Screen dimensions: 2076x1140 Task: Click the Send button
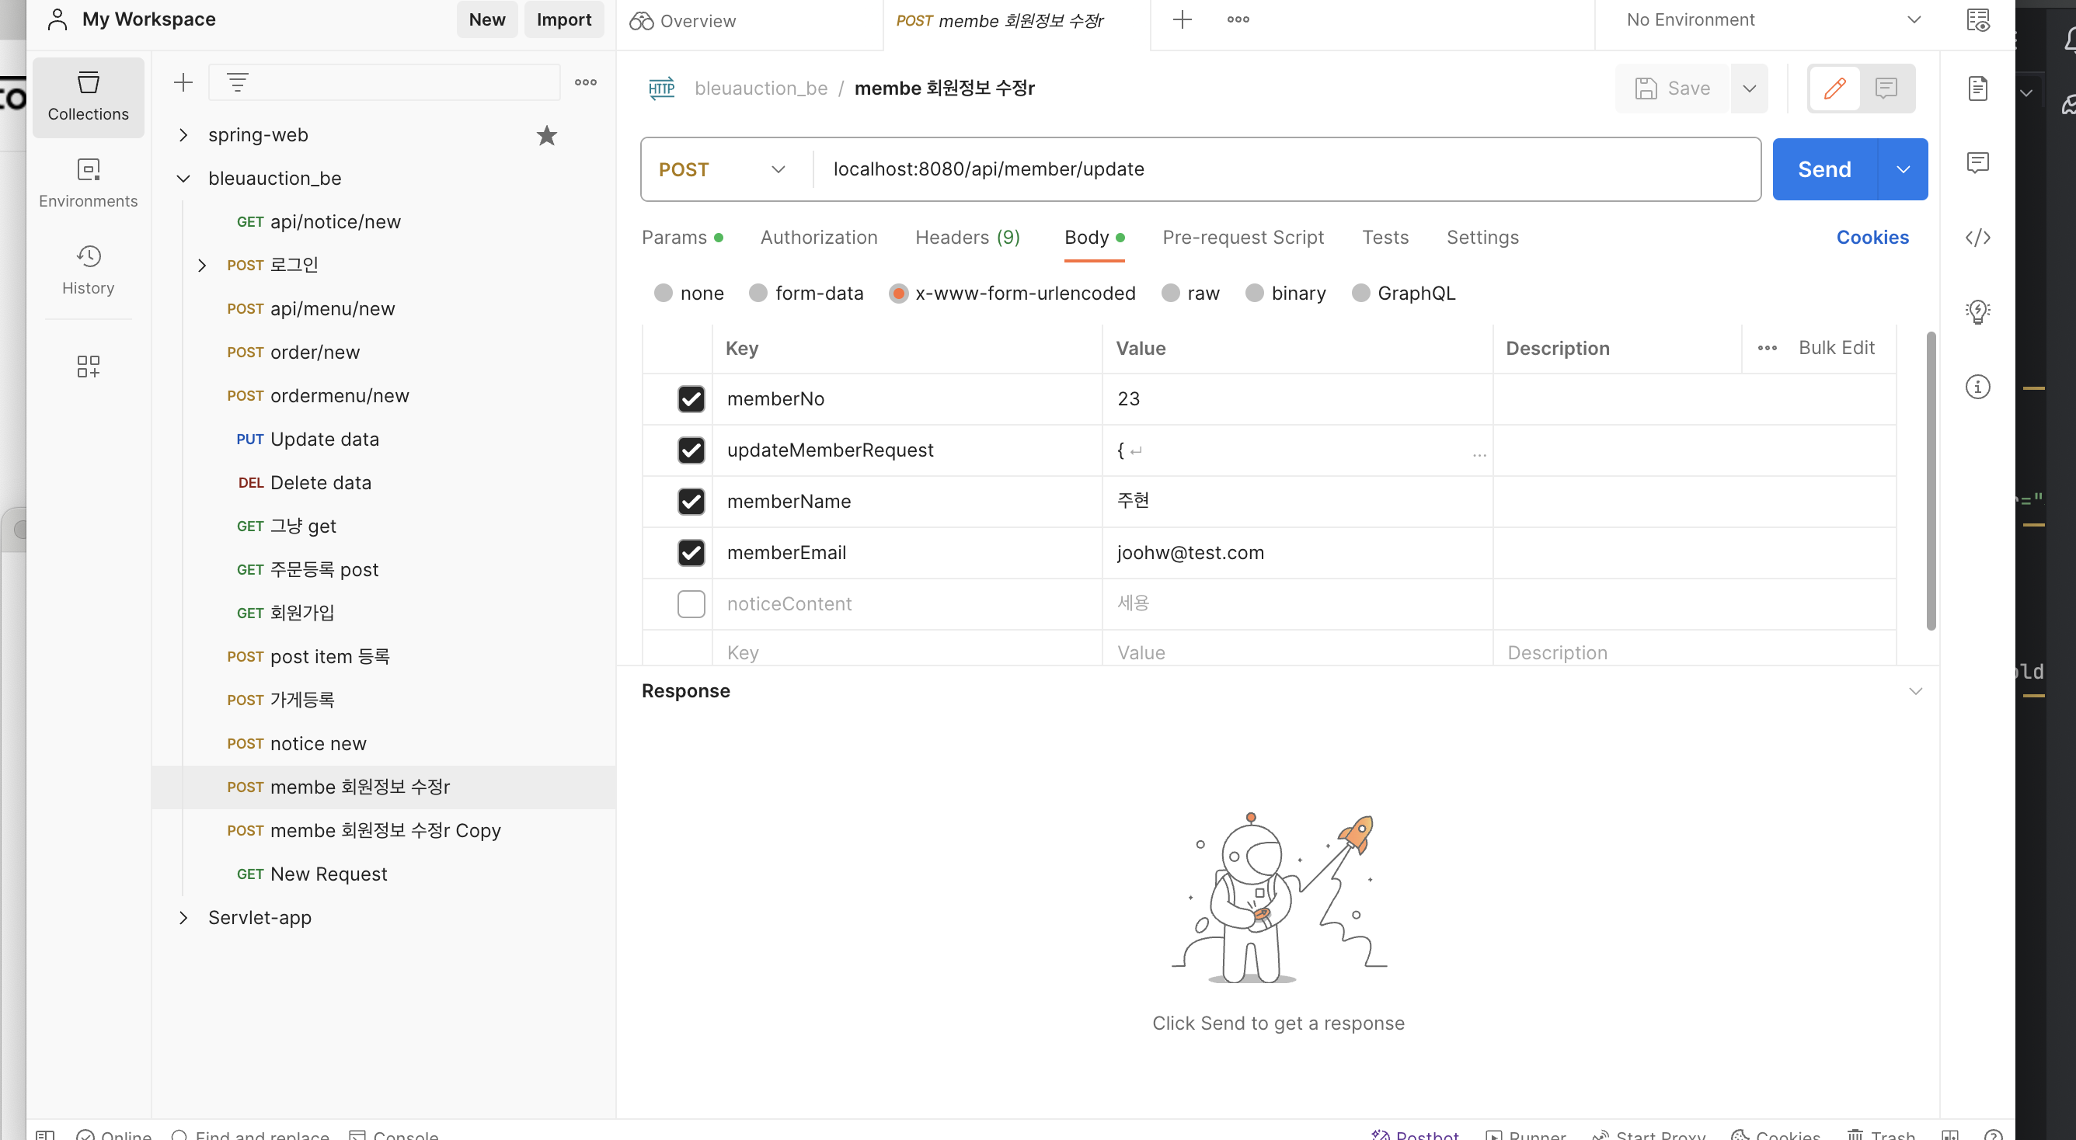pyautogui.click(x=1823, y=169)
